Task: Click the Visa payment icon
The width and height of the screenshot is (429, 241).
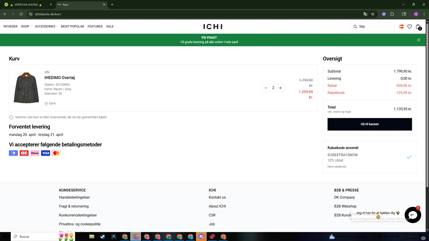Action: pos(45,153)
